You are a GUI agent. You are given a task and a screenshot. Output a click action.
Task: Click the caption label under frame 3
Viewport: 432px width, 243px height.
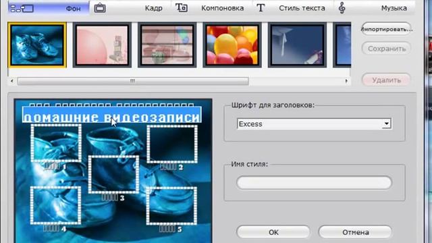[x=113, y=197]
